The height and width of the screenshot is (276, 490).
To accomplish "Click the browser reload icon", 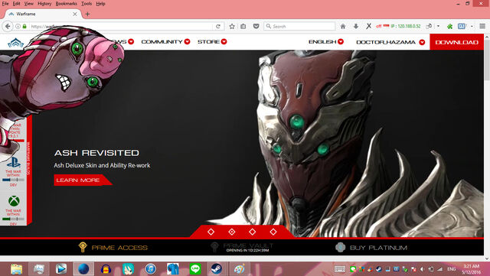I will (218, 27).
